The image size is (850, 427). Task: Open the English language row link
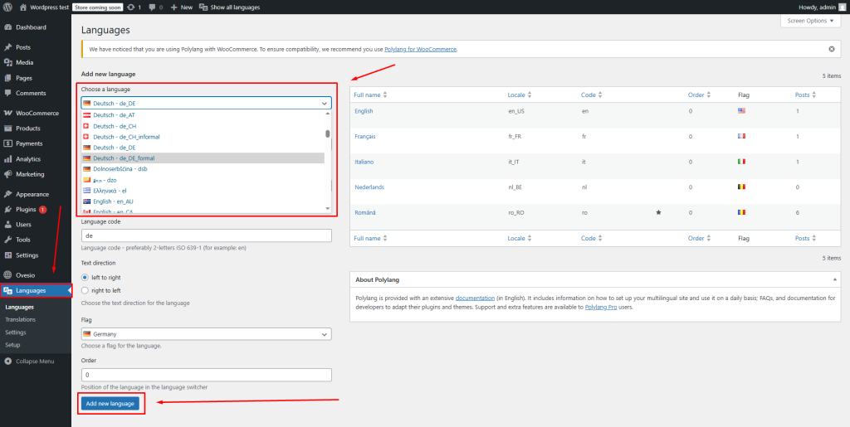click(364, 111)
